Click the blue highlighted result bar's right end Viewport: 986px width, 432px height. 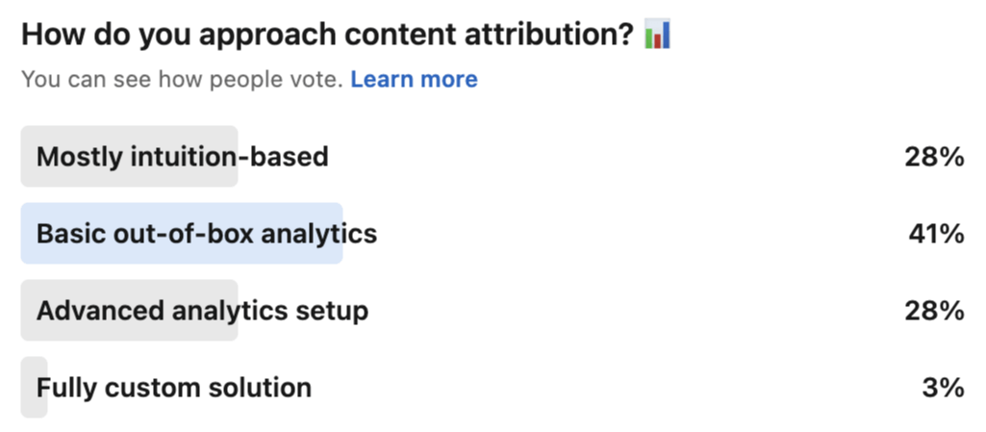point(339,233)
